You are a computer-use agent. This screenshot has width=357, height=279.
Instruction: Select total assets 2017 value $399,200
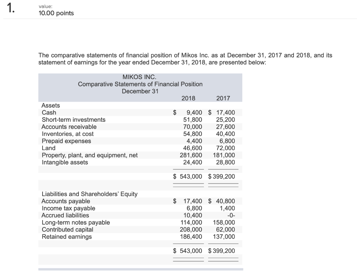(x=221, y=177)
